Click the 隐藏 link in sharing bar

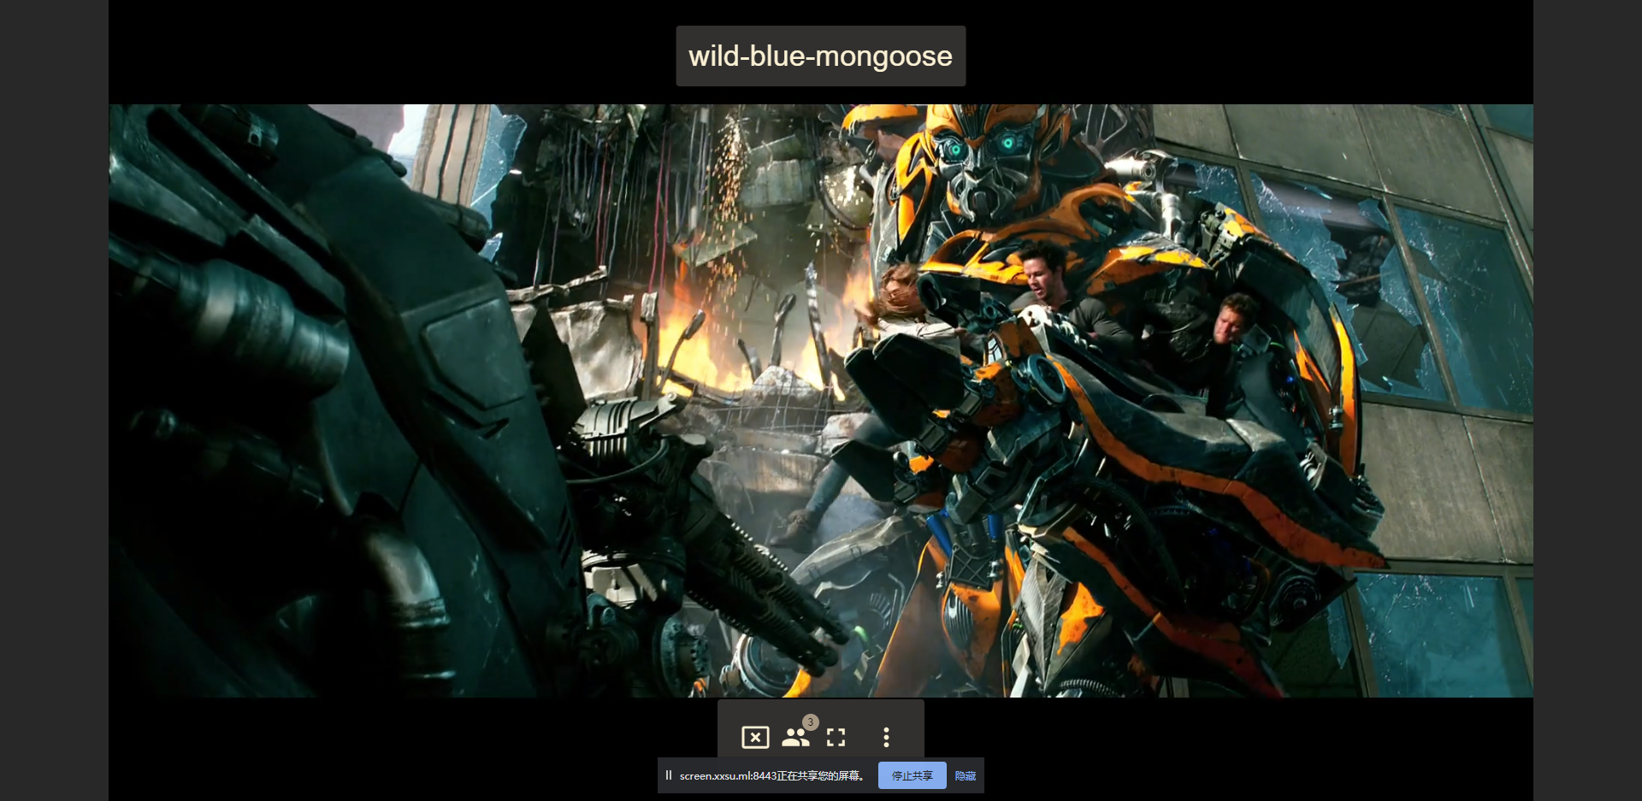pyautogui.click(x=966, y=775)
